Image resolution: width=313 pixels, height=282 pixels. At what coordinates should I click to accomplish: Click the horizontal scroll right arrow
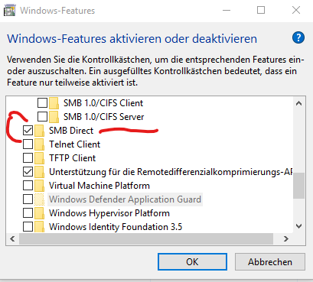pyautogui.click(x=286, y=238)
